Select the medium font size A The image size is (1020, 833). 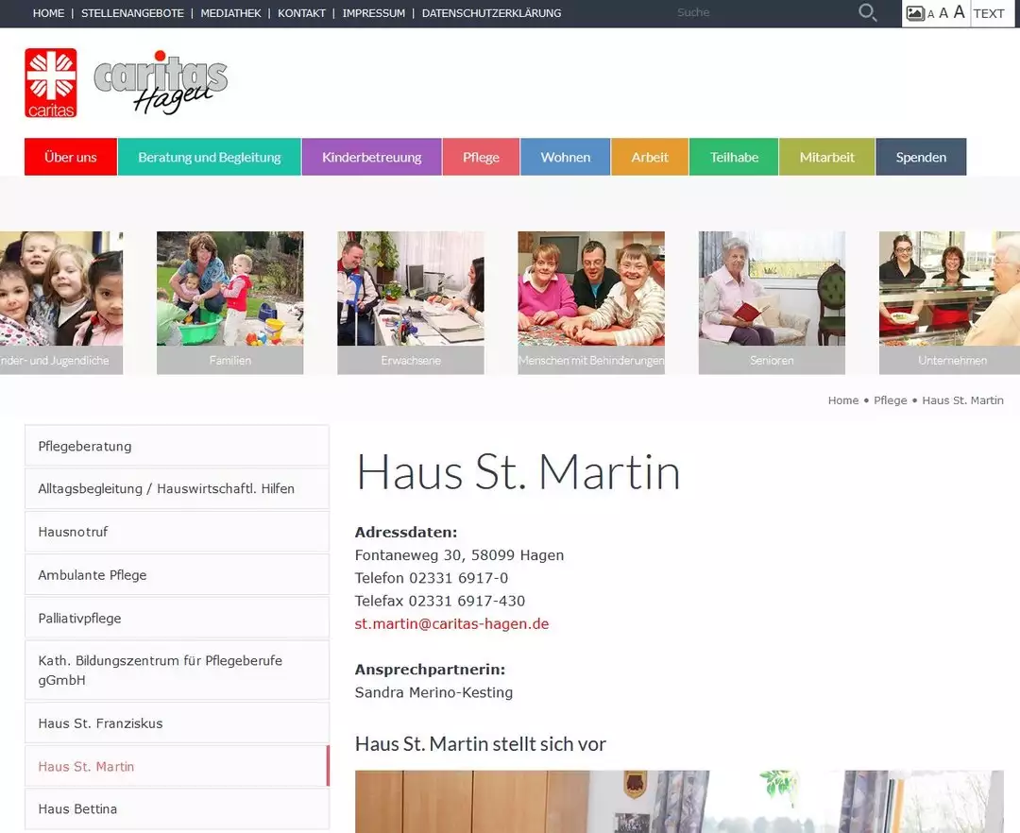click(x=943, y=13)
